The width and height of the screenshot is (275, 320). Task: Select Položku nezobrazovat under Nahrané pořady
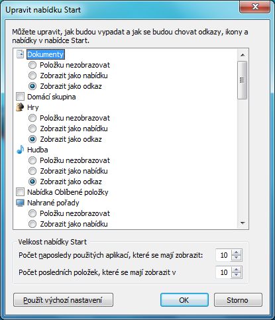pyautogui.click(x=32, y=213)
